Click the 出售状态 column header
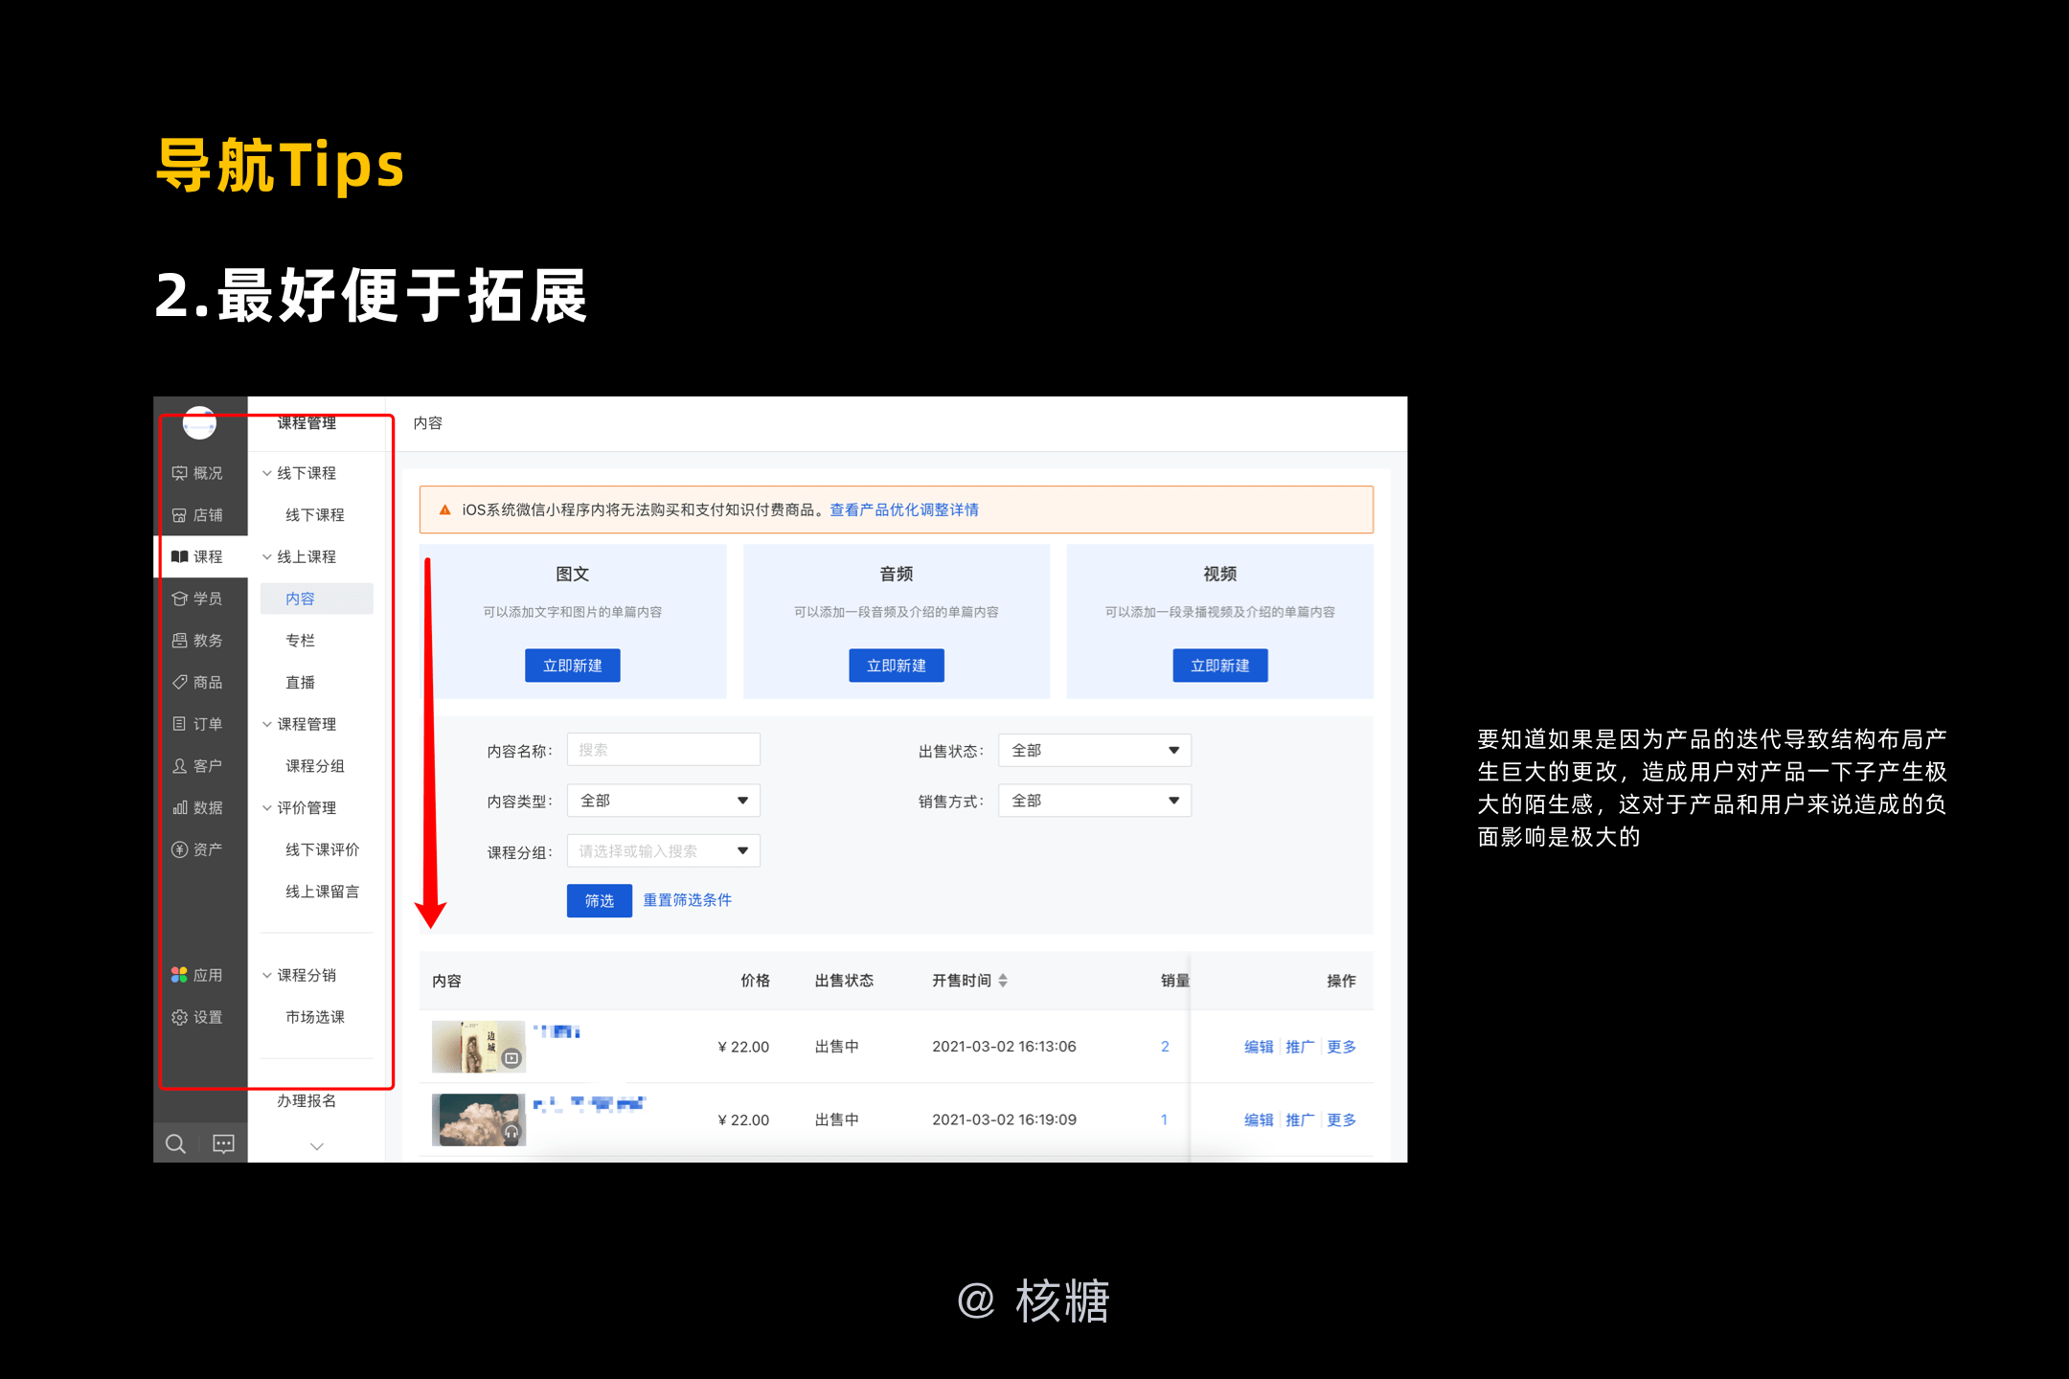 [x=844, y=981]
